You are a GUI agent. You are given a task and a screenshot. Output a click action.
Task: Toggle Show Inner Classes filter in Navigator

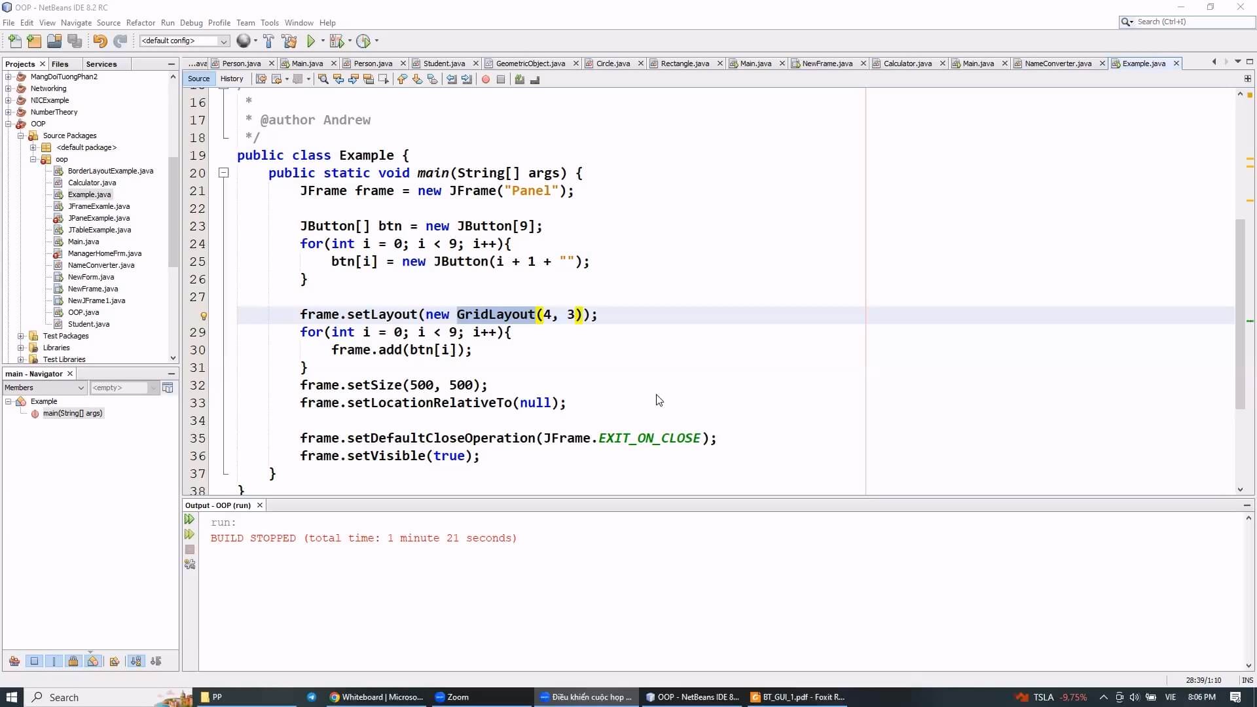click(x=93, y=661)
